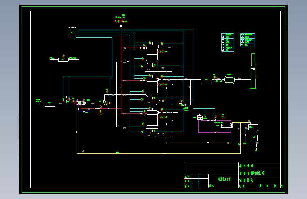This screenshot has height=199, width=307.
Task: Click the white box upstream of the fan
Action: pos(206,80)
